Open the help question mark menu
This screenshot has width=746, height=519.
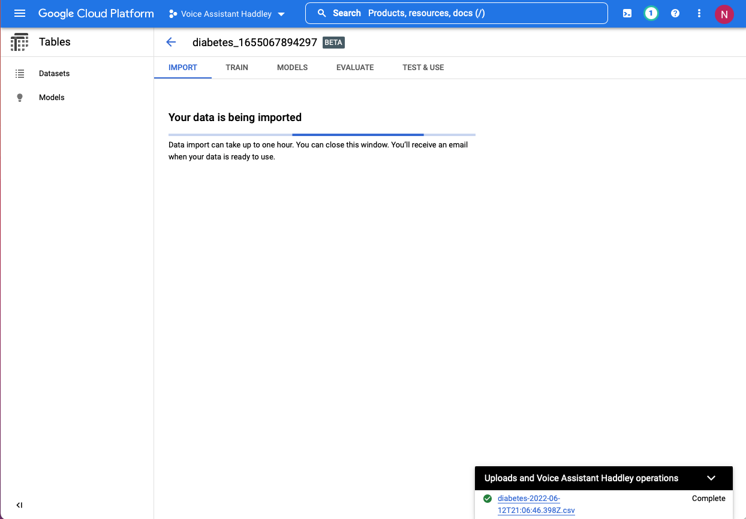675,13
